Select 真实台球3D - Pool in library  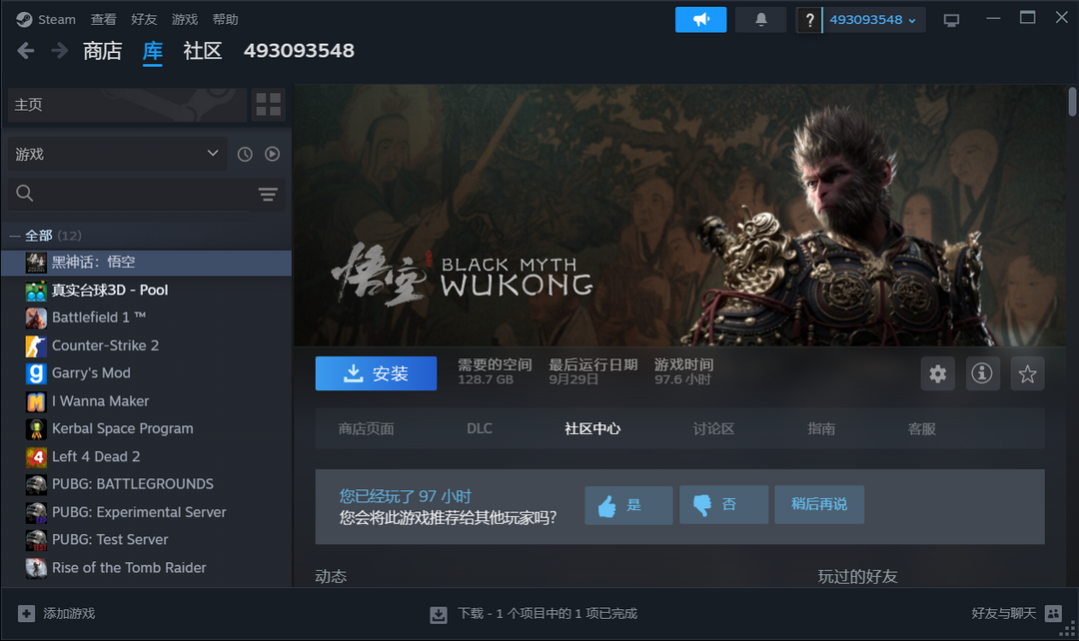(147, 291)
